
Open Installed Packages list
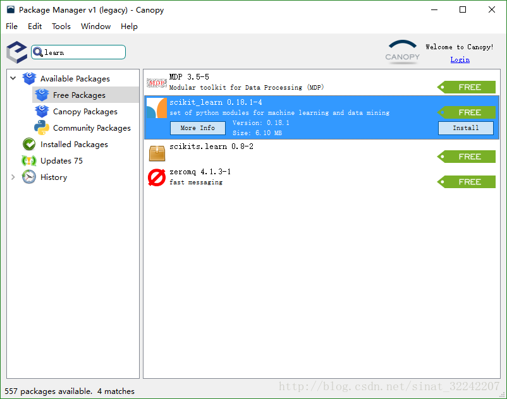74,145
